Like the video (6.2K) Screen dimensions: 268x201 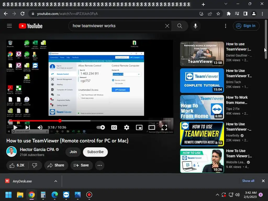click(17, 165)
